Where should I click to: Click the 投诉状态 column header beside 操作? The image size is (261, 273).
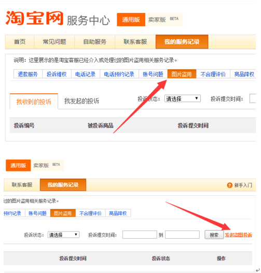(x=161, y=258)
